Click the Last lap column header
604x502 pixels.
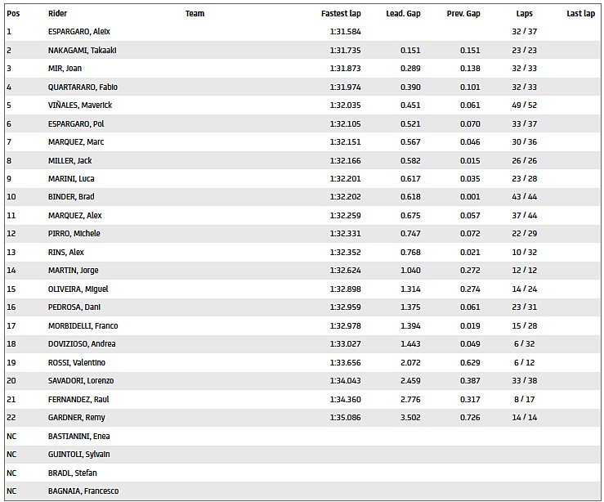(x=580, y=14)
